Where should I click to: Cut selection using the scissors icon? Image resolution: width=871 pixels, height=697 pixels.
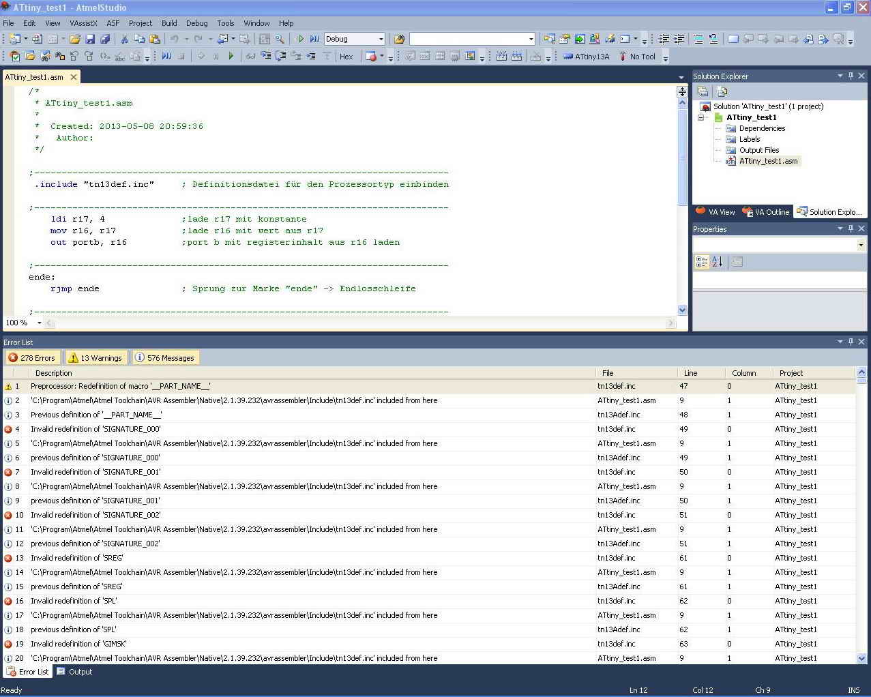tap(124, 39)
